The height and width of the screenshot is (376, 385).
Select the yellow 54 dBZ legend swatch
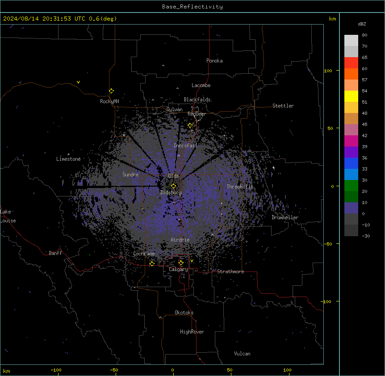351,96
